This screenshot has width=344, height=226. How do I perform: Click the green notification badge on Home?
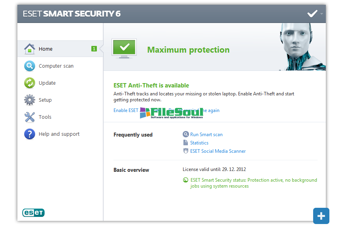click(x=94, y=49)
